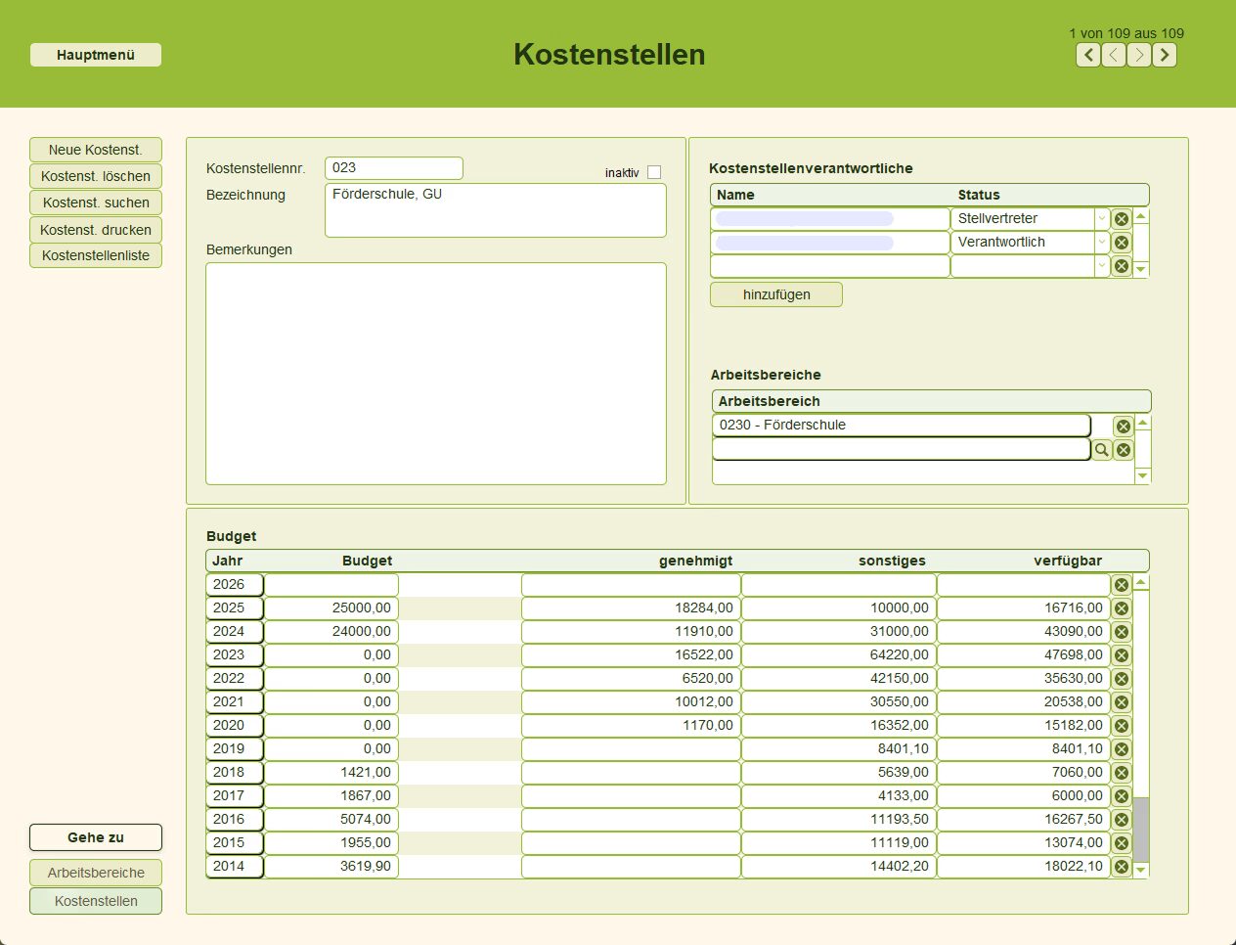Image resolution: width=1236 pixels, height=945 pixels.
Task: Expand the empty status dropdown
Action: (x=1101, y=266)
